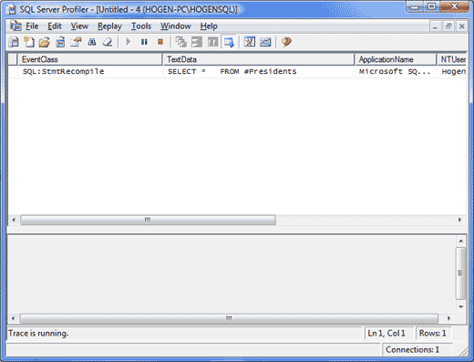
Task: Launch Performance Monitor toolbar icon
Action: point(265,42)
